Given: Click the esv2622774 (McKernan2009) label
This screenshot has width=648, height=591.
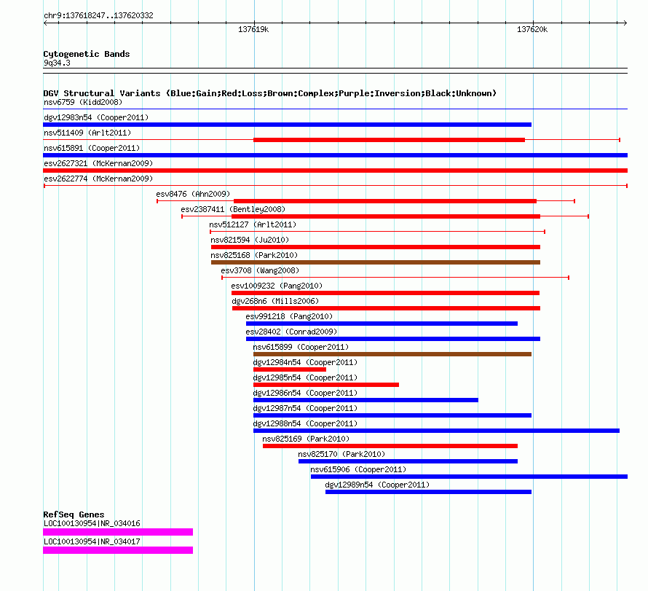Looking at the screenshot, I should [98, 179].
